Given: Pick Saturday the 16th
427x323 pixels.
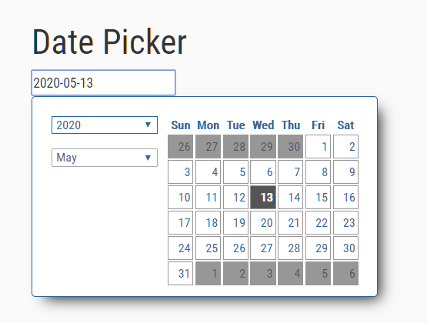Looking at the screenshot, I should pyautogui.click(x=346, y=198).
